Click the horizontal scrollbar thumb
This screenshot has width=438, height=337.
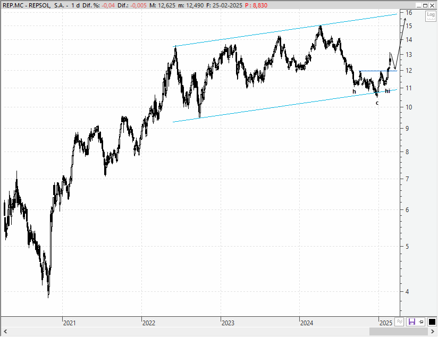click(399, 332)
